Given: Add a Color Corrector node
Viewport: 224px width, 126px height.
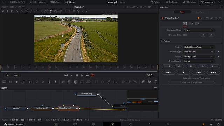Looking at the screenshot, I should 30,82.
